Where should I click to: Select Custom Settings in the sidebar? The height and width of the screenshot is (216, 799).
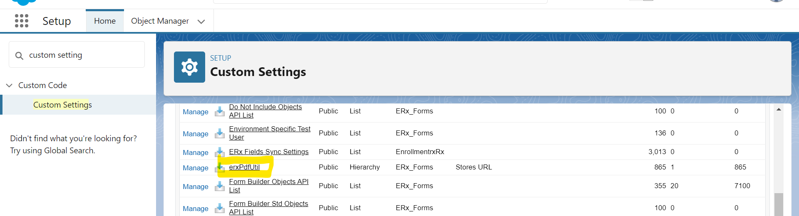[x=62, y=105]
